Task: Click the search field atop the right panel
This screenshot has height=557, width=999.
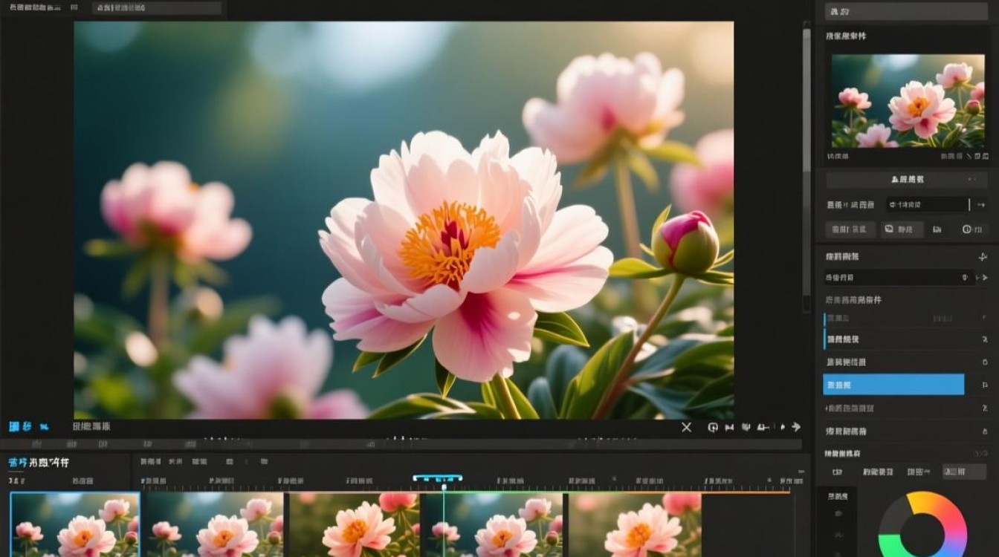Action: click(906, 11)
